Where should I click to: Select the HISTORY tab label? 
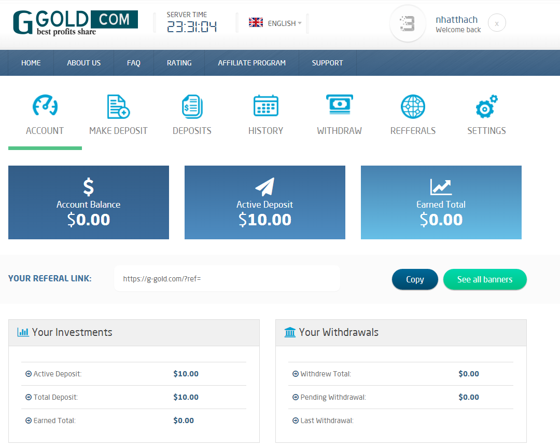pyautogui.click(x=265, y=131)
